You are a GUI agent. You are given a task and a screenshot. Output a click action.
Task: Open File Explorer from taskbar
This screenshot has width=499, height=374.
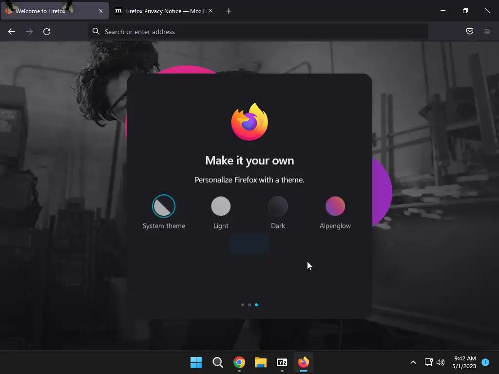click(260, 362)
